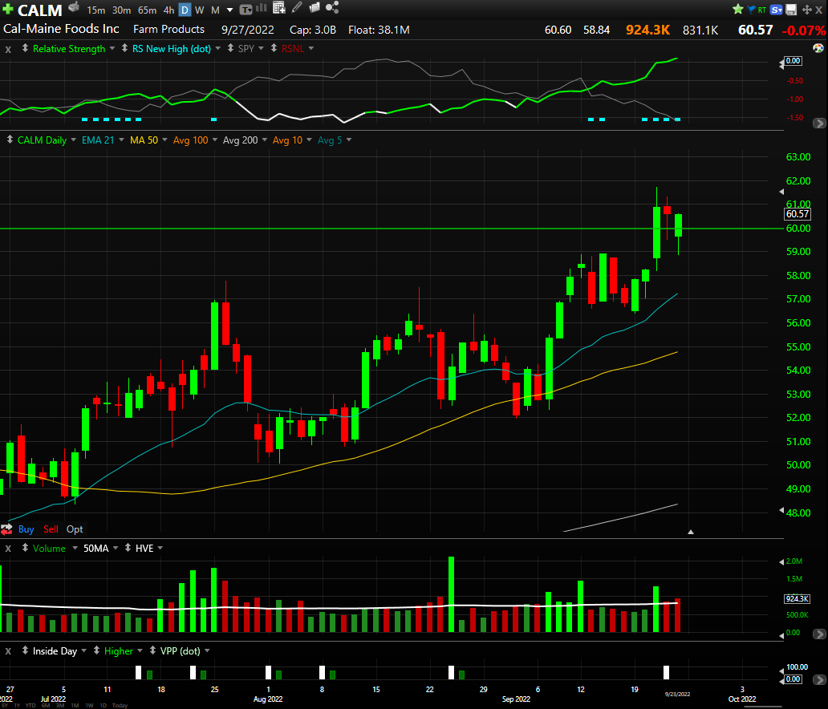The width and height of the screenshot is (828, 709).
Task: Click the YTD range link
Action: pyautogui.click(x=30, y=705)
